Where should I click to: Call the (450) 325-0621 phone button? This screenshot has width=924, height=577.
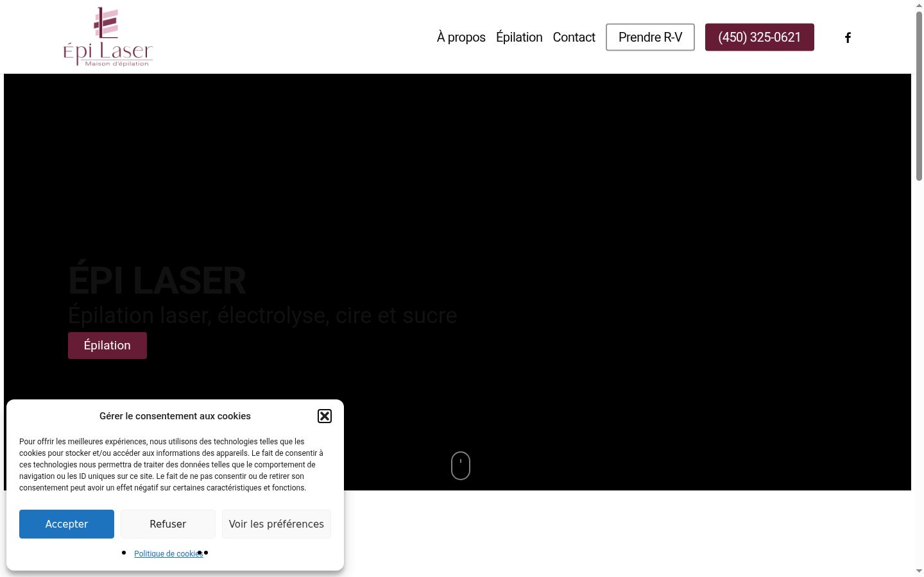click(760, 37)
